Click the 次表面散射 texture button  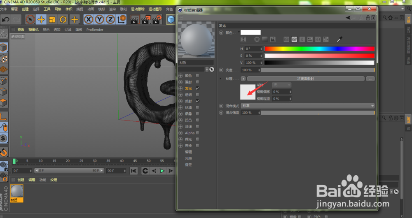306,79
